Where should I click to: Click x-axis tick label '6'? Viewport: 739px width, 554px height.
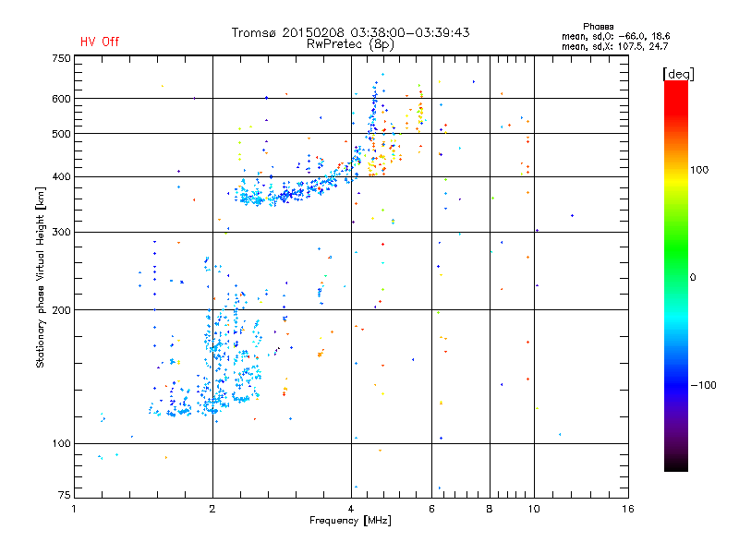pyautogui.click(x=431, y=509)
